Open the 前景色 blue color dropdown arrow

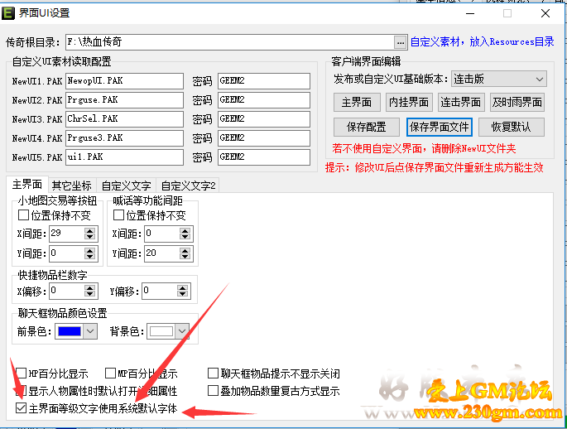point(90,331)
